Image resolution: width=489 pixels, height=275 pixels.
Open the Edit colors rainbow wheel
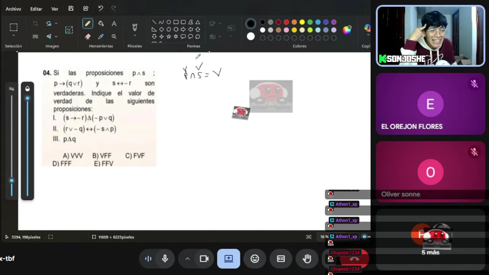(x=347, y=30)
